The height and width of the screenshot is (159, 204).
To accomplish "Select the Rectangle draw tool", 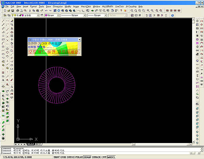I will pos(3,39).
